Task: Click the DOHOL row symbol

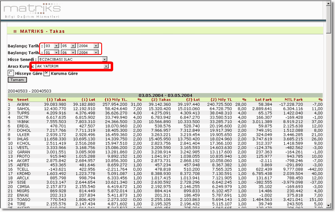Action: pyautogui.click(x=24, y=130)
